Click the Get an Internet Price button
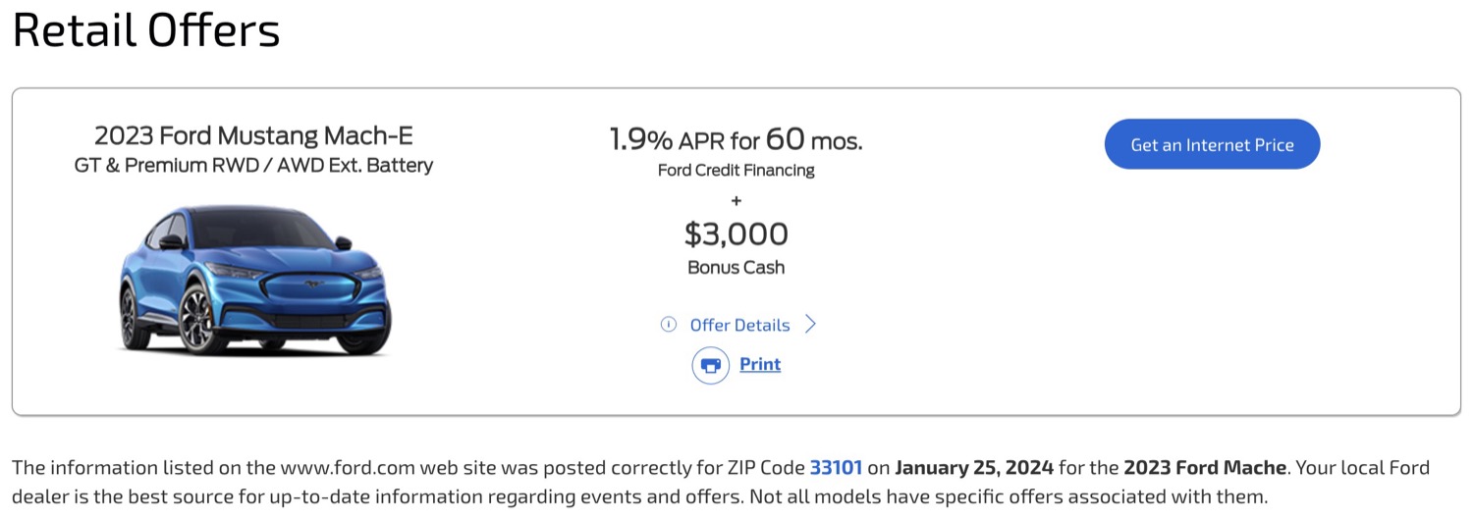1473x519 pixels. click(1212, 144)
